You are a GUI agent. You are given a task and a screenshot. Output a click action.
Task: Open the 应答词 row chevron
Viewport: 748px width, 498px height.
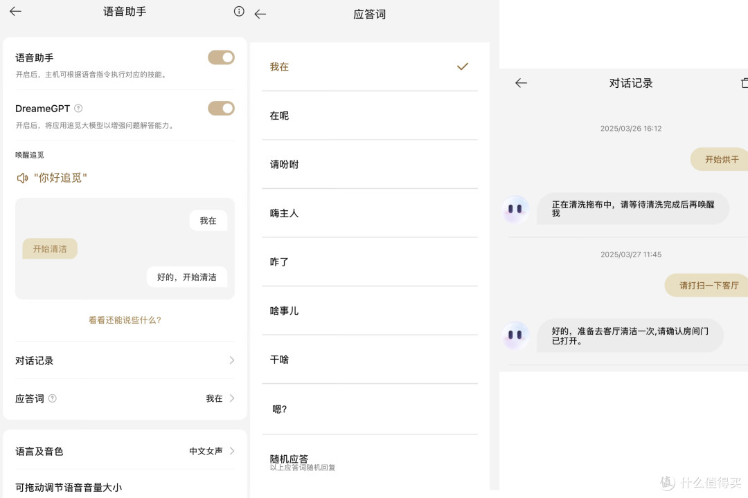point(232,398)
